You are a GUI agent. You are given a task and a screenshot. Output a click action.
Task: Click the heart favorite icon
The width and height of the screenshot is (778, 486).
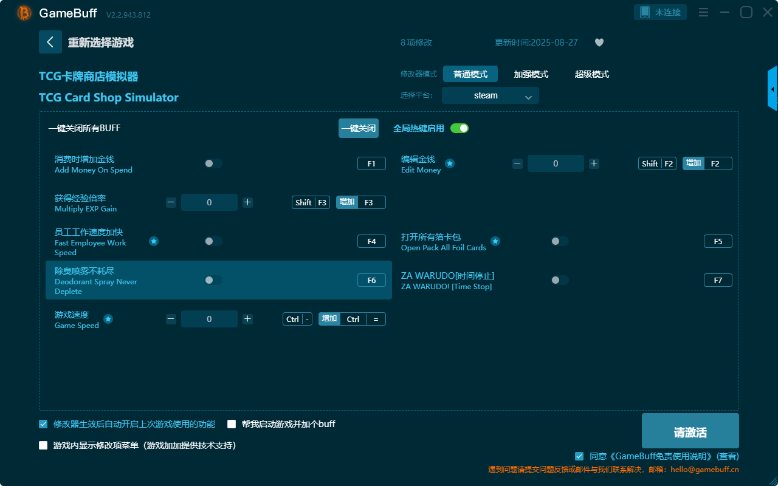click(599, 43)
